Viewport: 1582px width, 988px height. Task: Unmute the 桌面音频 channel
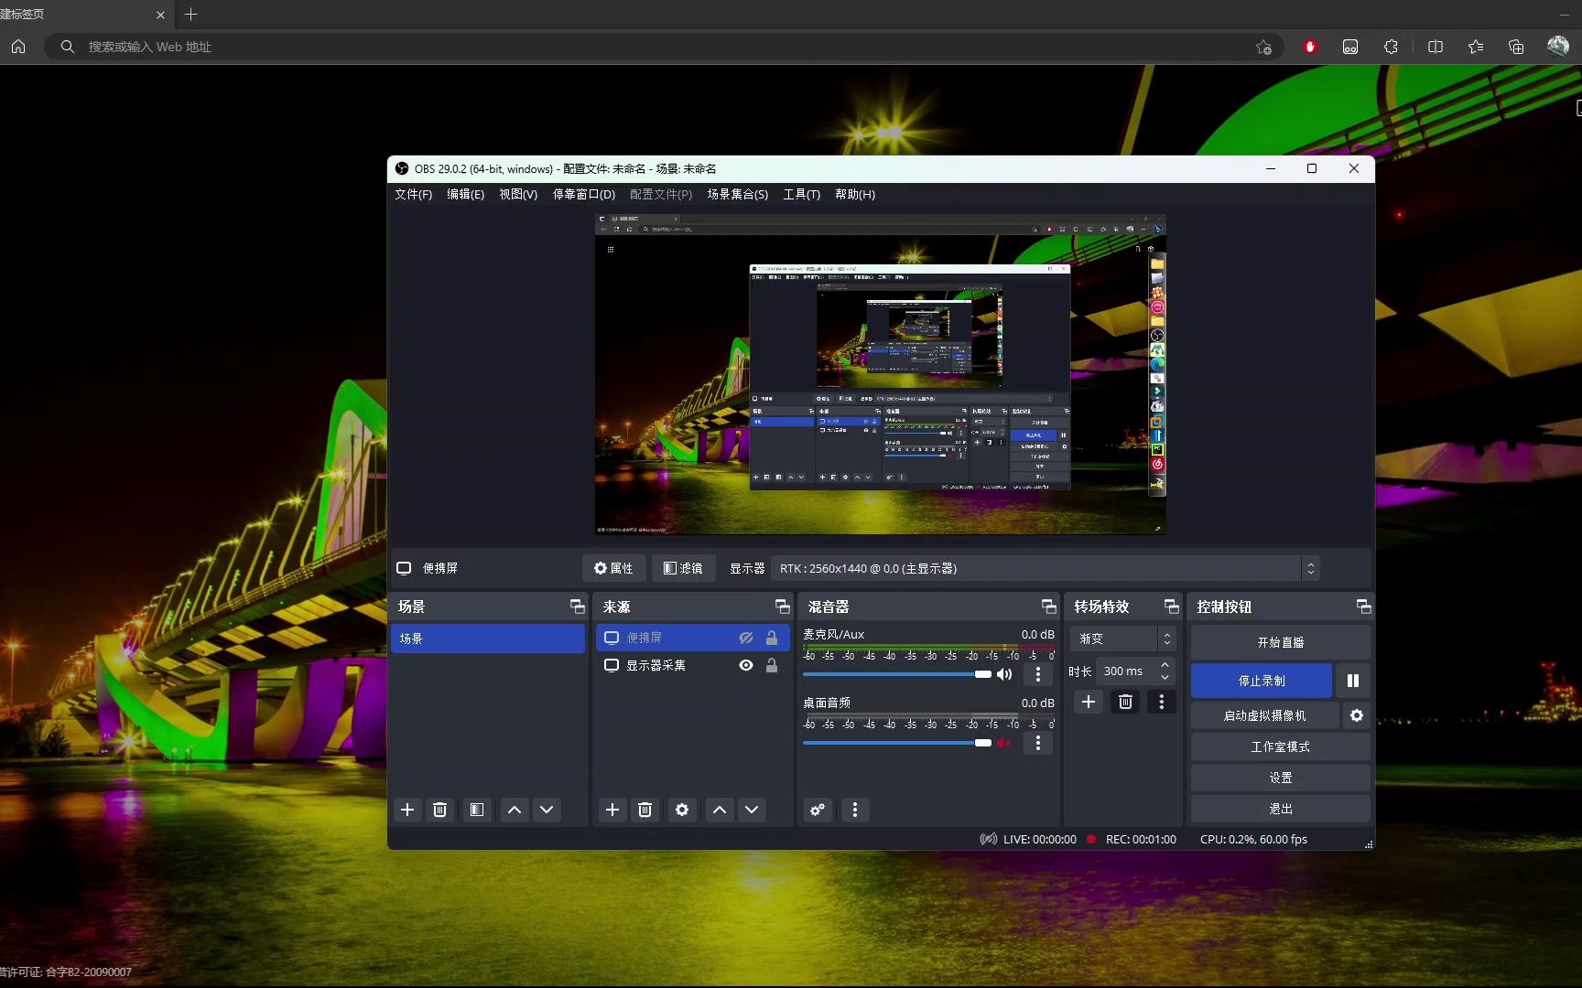[1004, 743]
